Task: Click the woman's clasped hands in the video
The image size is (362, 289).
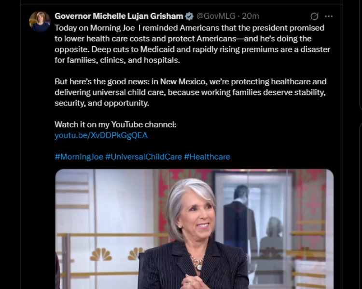Action: coord(195,279)
